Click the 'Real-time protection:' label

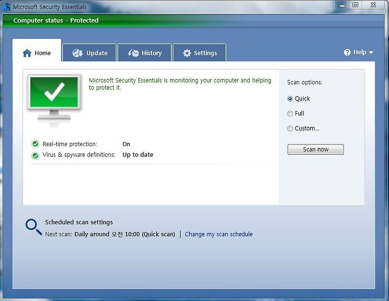(x=70, y=144)
